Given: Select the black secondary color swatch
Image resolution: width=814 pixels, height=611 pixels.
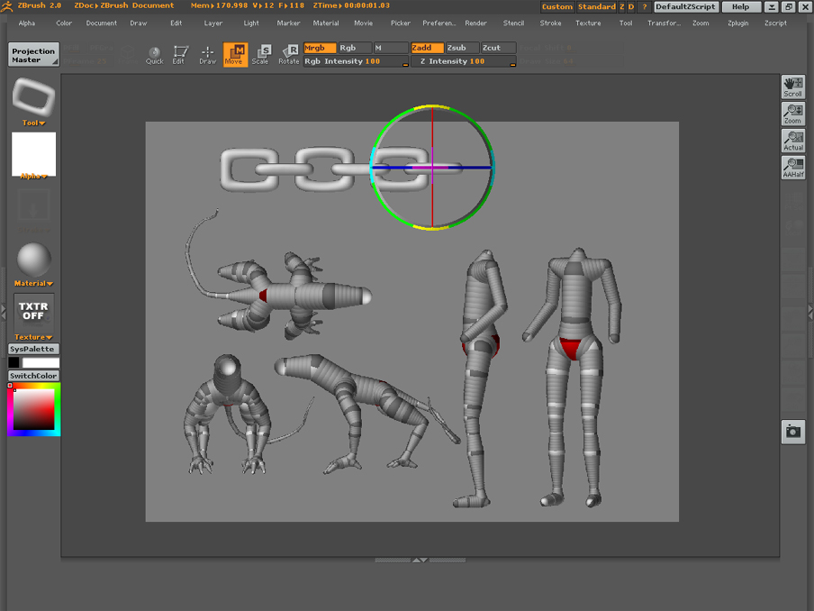Looking at the screenshot, I should coord(14,362).
